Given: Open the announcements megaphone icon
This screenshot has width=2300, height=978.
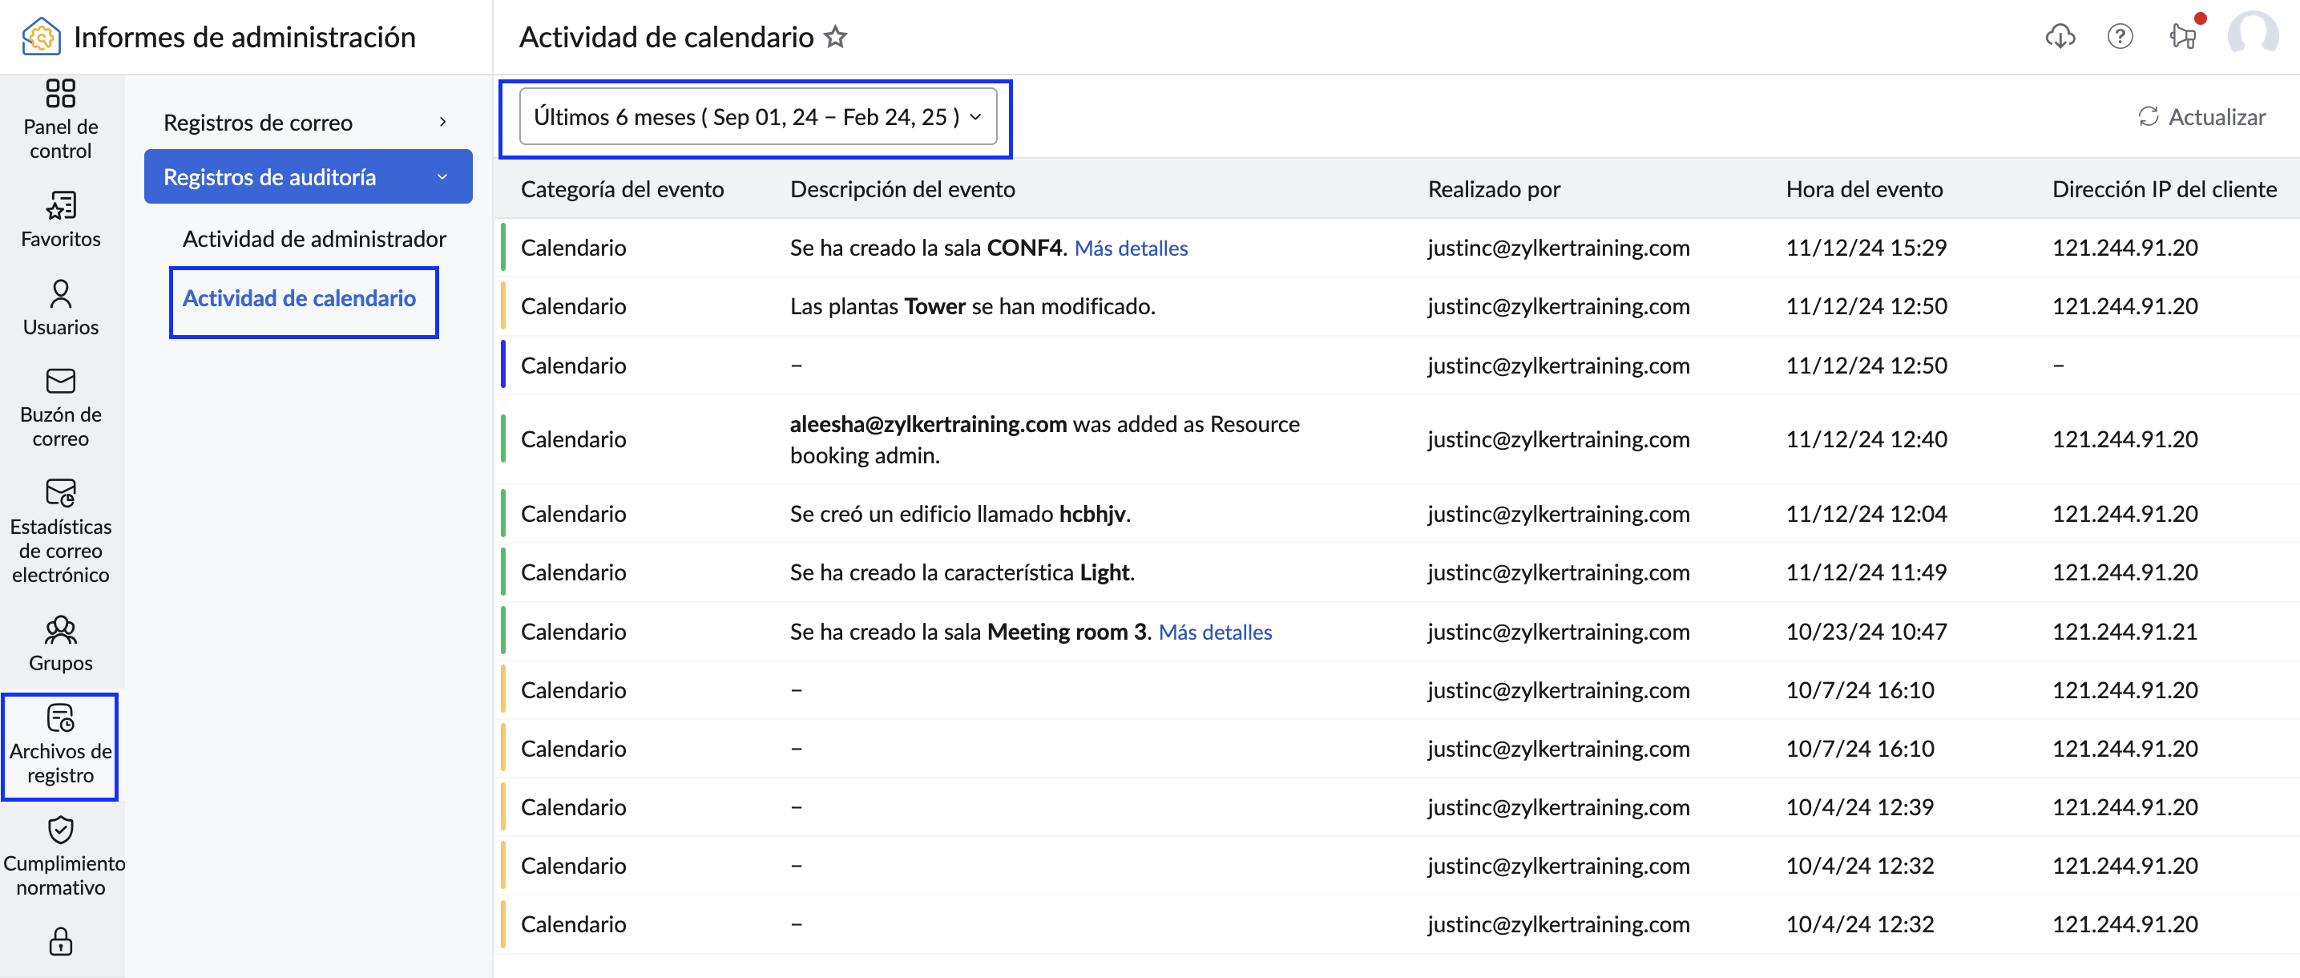Looking at the screenshot, I should point(2182,37).
